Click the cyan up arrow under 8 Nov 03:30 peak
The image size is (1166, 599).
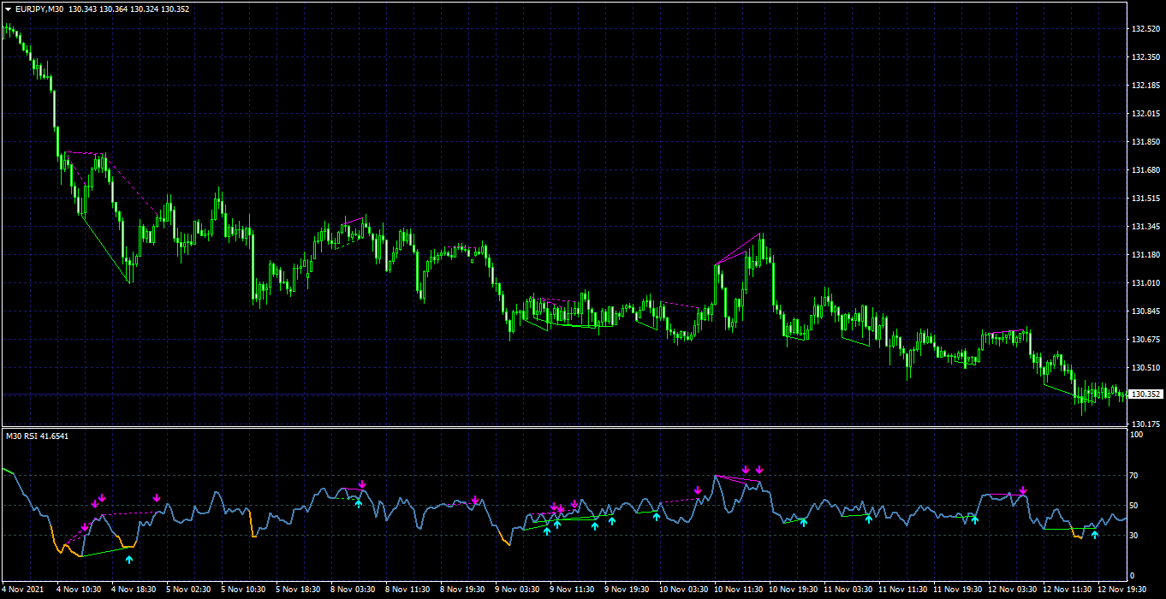359,503
